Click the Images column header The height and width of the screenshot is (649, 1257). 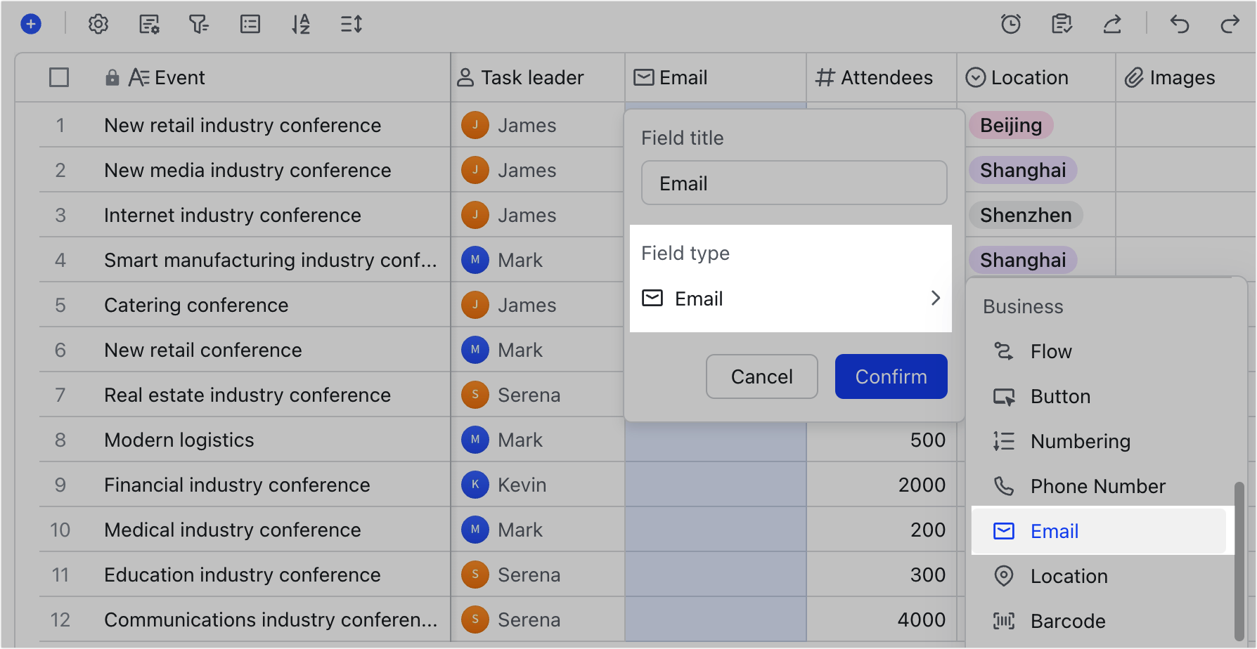(1185, 77)
